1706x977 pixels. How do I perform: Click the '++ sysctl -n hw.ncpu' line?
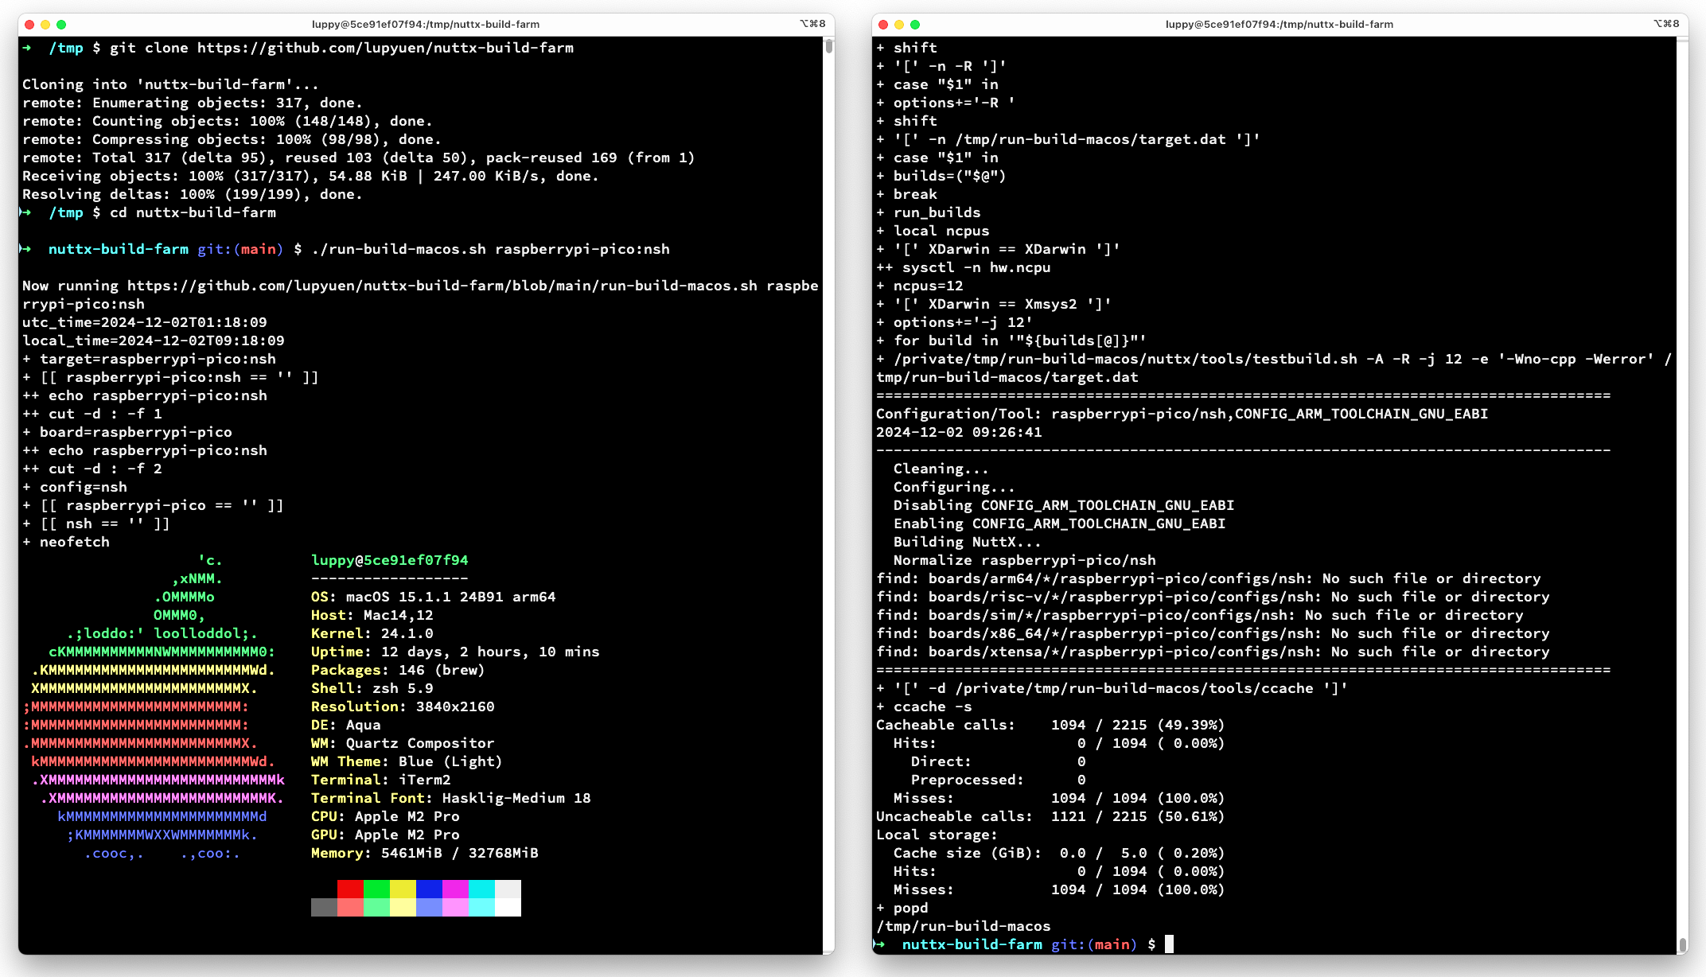(x=964, y=267)
